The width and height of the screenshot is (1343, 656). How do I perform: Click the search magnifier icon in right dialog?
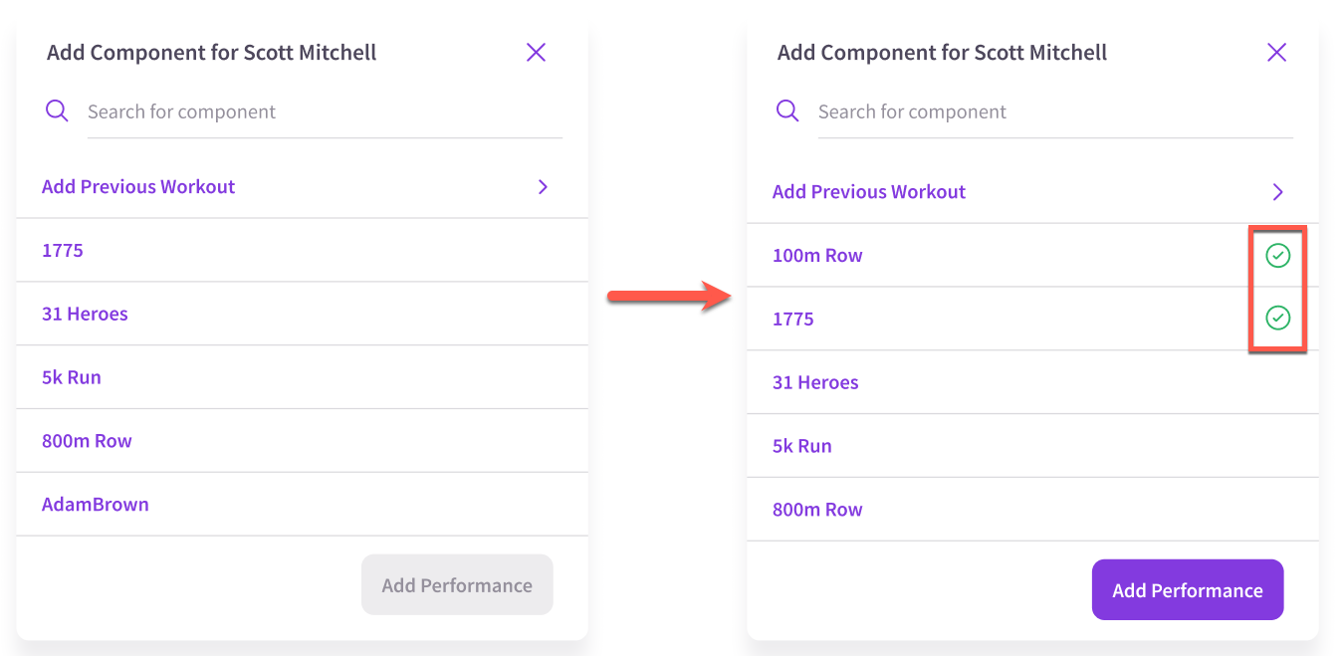tap(787, 110)
